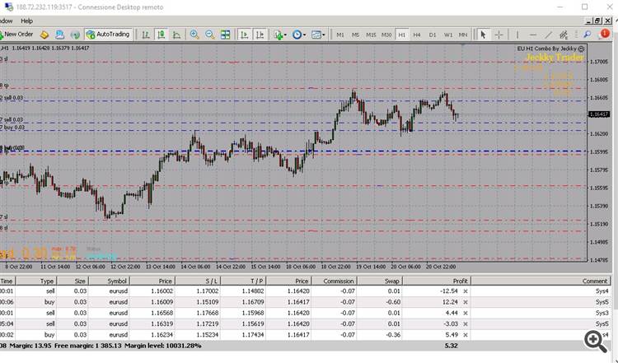Click the swap value -0.60
Screen dimensions: 618x363
click(393, 302)
